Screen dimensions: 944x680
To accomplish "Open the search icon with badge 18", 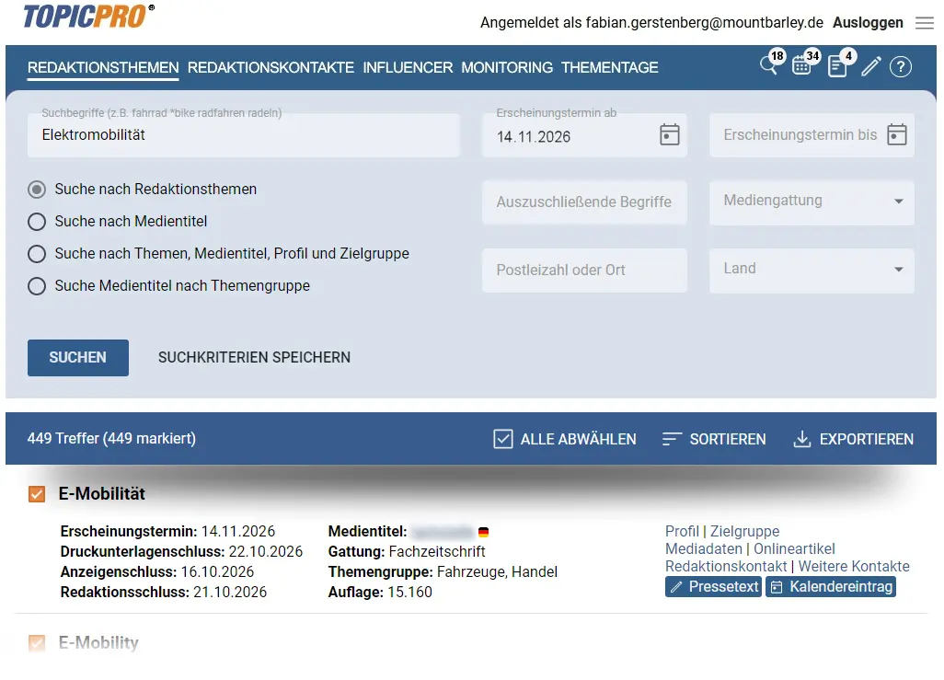I will 768,66.
